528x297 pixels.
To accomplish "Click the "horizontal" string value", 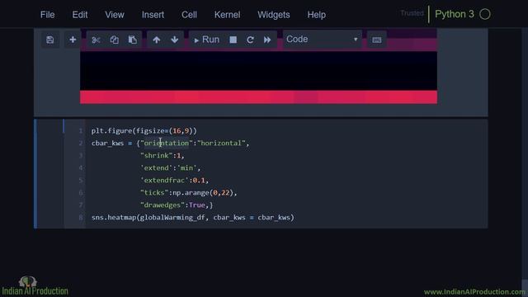I will [x=222, y=143].
